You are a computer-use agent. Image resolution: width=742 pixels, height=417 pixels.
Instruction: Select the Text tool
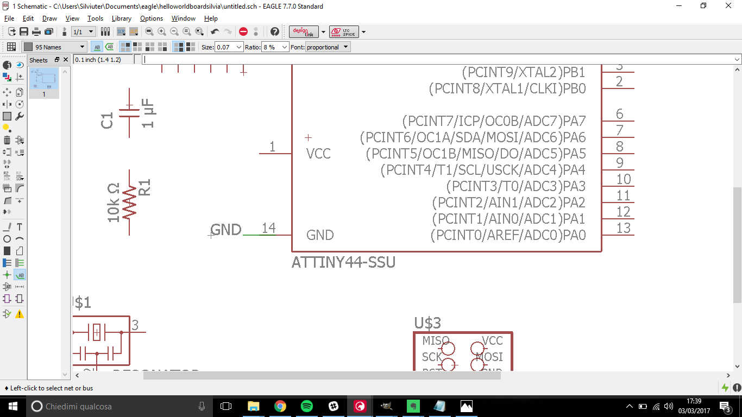pos(20,226)
